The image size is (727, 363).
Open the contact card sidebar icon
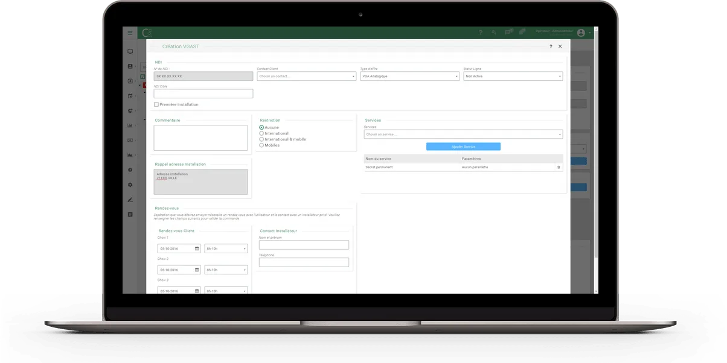(130, 66)
